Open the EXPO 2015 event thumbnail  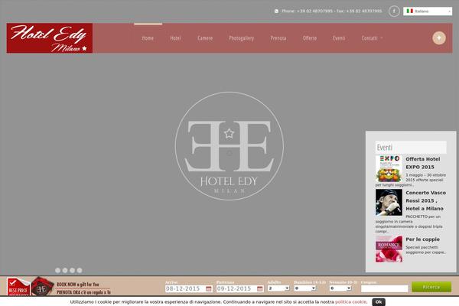pos(389,168)
